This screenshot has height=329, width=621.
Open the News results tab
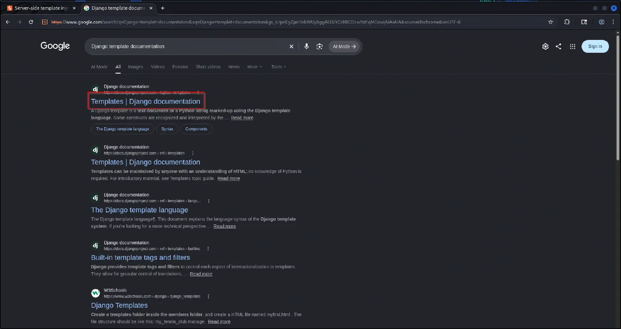(x=234, y=67)
